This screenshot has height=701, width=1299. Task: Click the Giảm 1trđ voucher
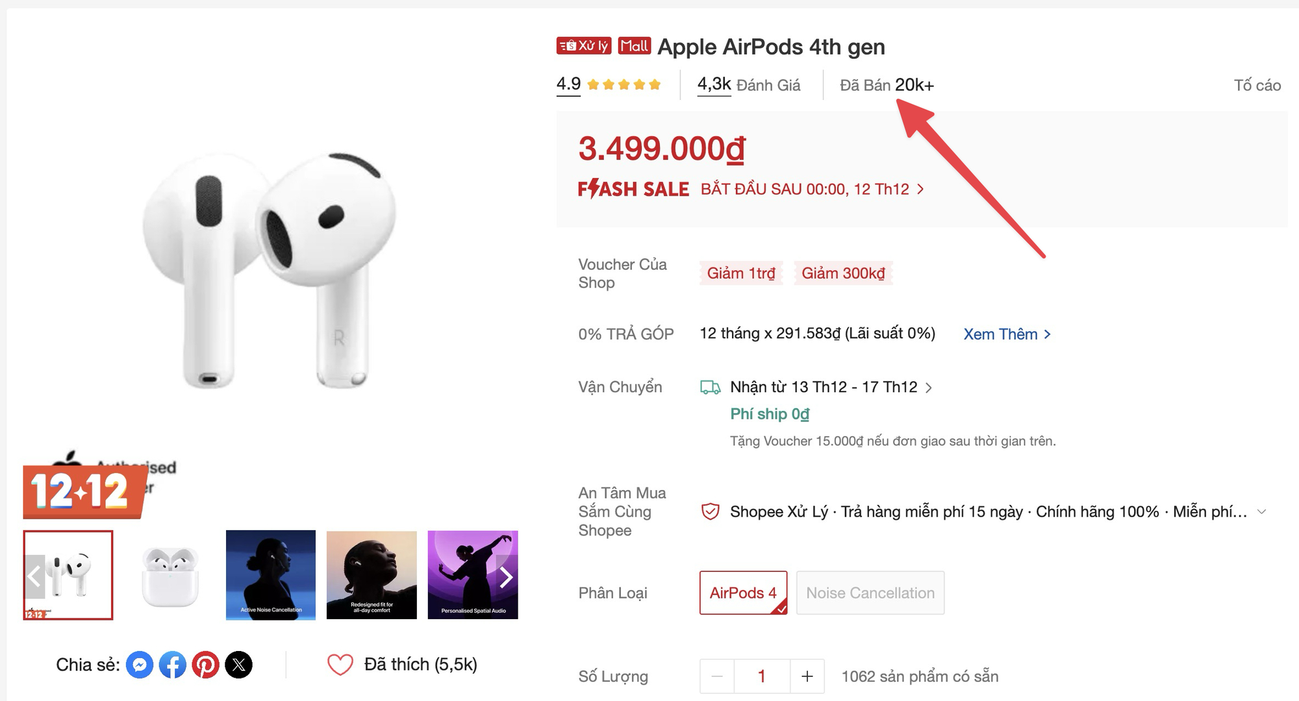tap(741, 273)
